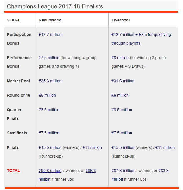Click the Round of 16 row label
This screenshot has height=190, width=183.
tap(19, 95)
